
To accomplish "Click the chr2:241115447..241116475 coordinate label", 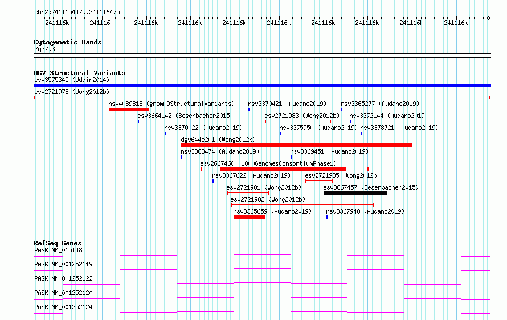I will point(77,12).
